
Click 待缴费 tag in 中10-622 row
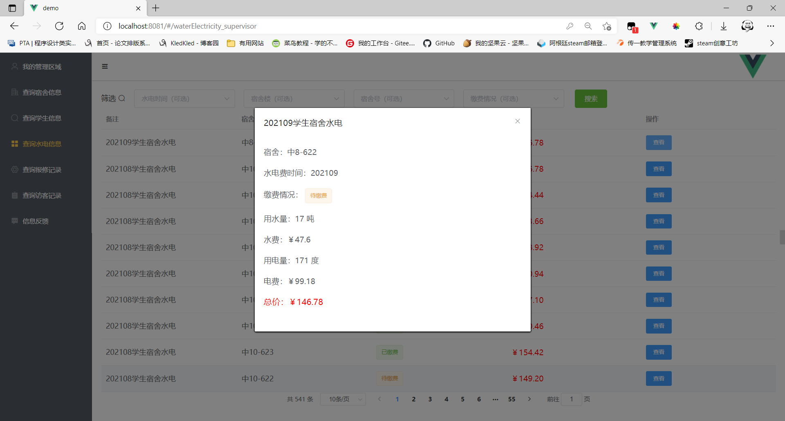(x=390, y=378)
